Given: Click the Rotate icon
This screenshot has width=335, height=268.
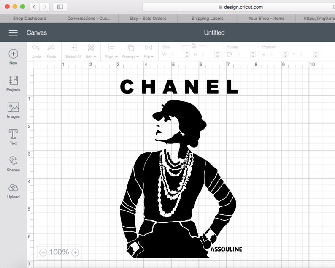Looking at the screenshot, I should click(229, 54).
